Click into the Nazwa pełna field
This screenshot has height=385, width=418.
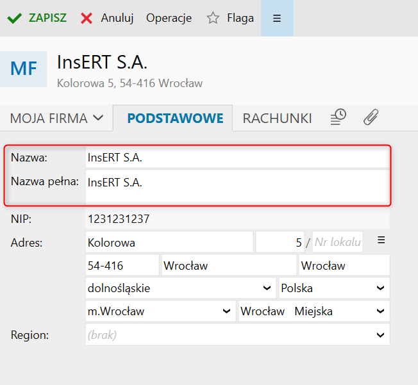[x=237, y=187]
